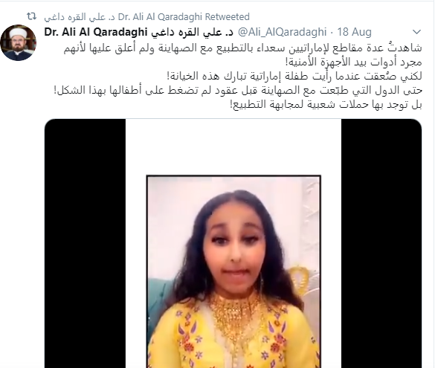Click the second line of the Arabic tweet text
This screenshot has height=368, width=435.
tap(353, 62)
